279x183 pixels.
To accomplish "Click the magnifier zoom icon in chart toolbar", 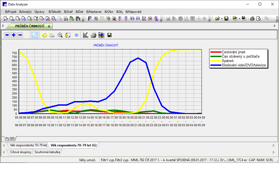I will 60,35.
